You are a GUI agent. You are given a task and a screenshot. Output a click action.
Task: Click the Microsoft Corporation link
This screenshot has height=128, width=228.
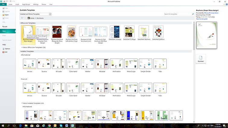211,13
